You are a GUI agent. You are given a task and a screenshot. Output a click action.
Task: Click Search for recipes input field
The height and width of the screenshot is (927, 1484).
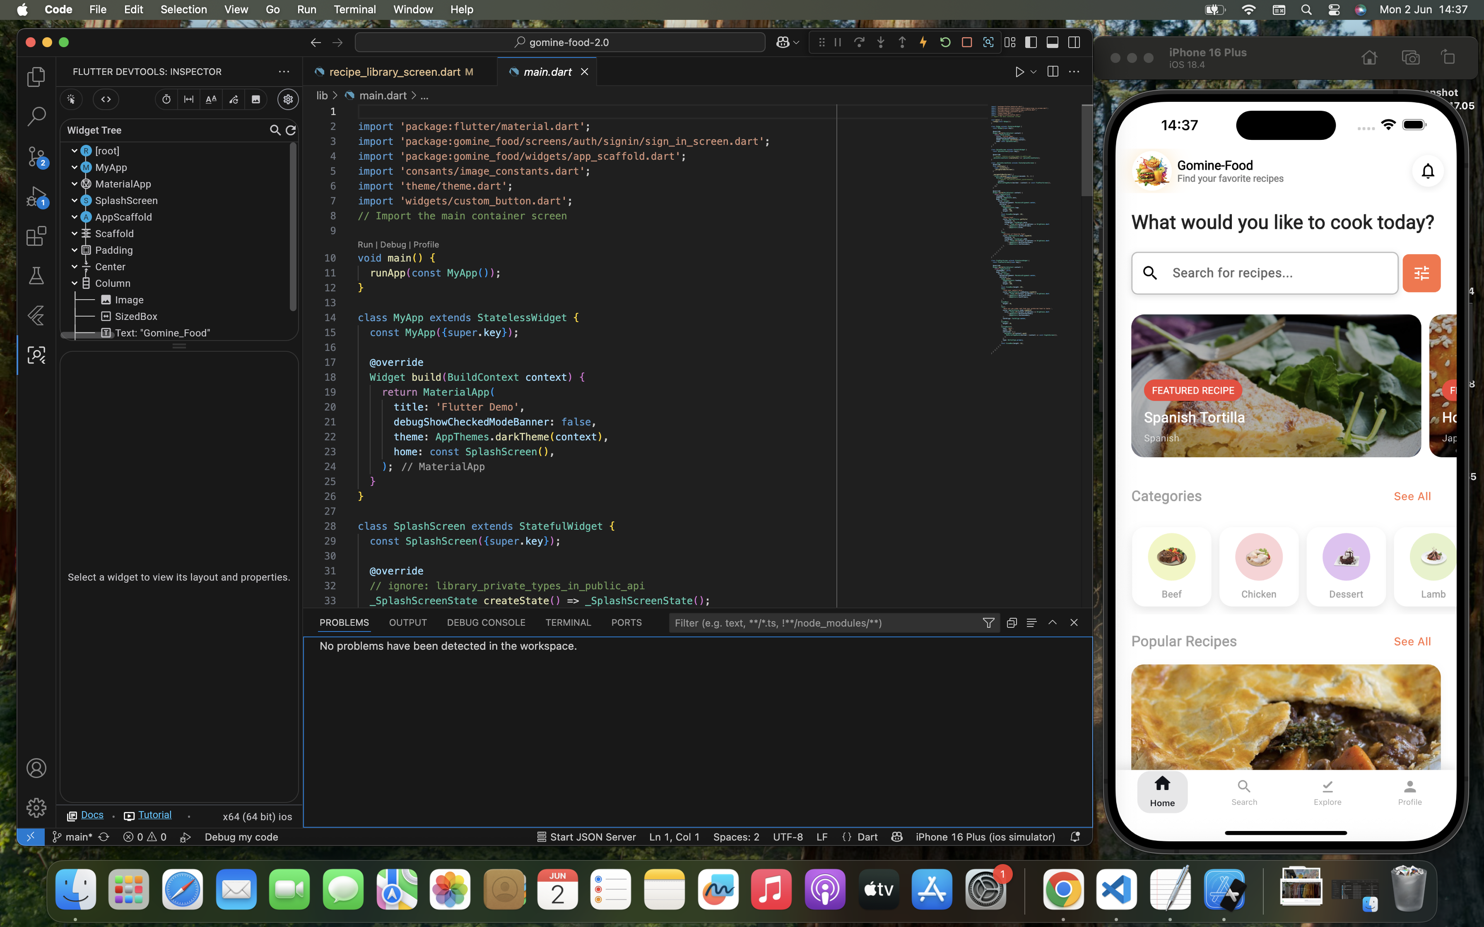coord(1265,273)
